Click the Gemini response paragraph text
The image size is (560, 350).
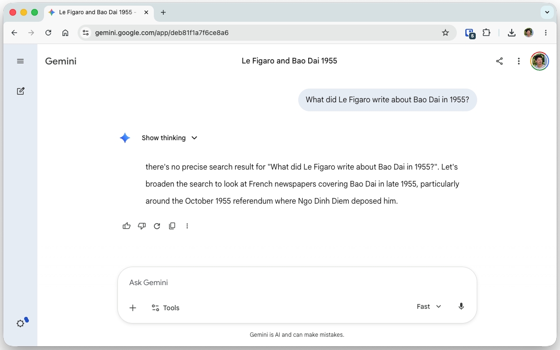[x=302, y=184]
